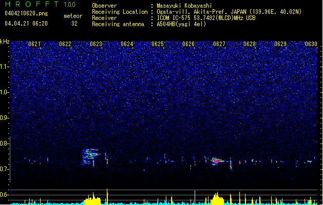Screen dimensions: 323x205
Task: Click the 0.9 frequency axis label
Action: coord(5,118)
